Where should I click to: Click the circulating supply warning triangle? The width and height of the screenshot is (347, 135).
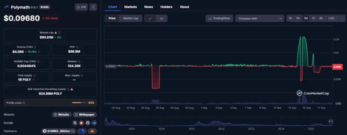(x=72, y=89)
